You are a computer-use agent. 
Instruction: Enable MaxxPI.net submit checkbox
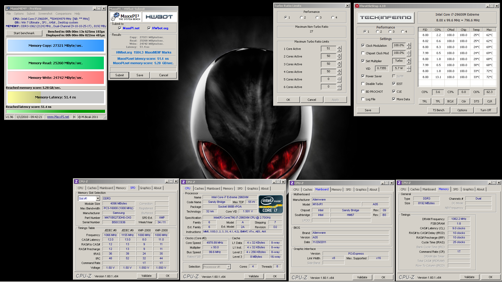pyautogui.click(x=120, y=28)
